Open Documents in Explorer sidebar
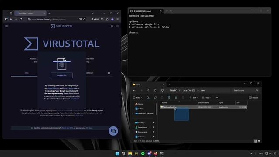 click(141, 132)
